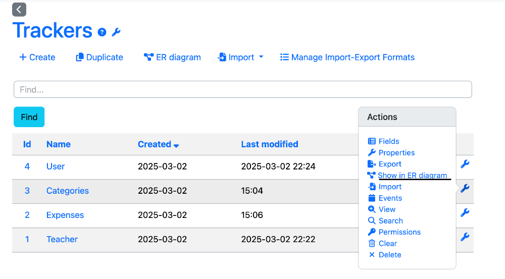Click the cyan Find button
Screen dimensions: 505x279
click(29, 117)
